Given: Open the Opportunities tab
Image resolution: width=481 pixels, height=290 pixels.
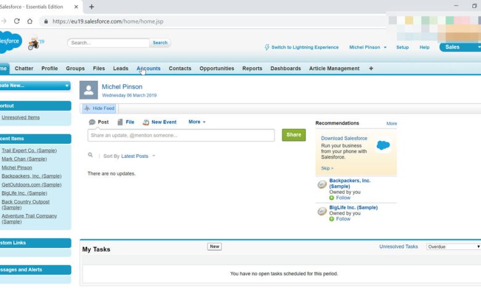Looking at the screenshot, I should coord(216,68).
